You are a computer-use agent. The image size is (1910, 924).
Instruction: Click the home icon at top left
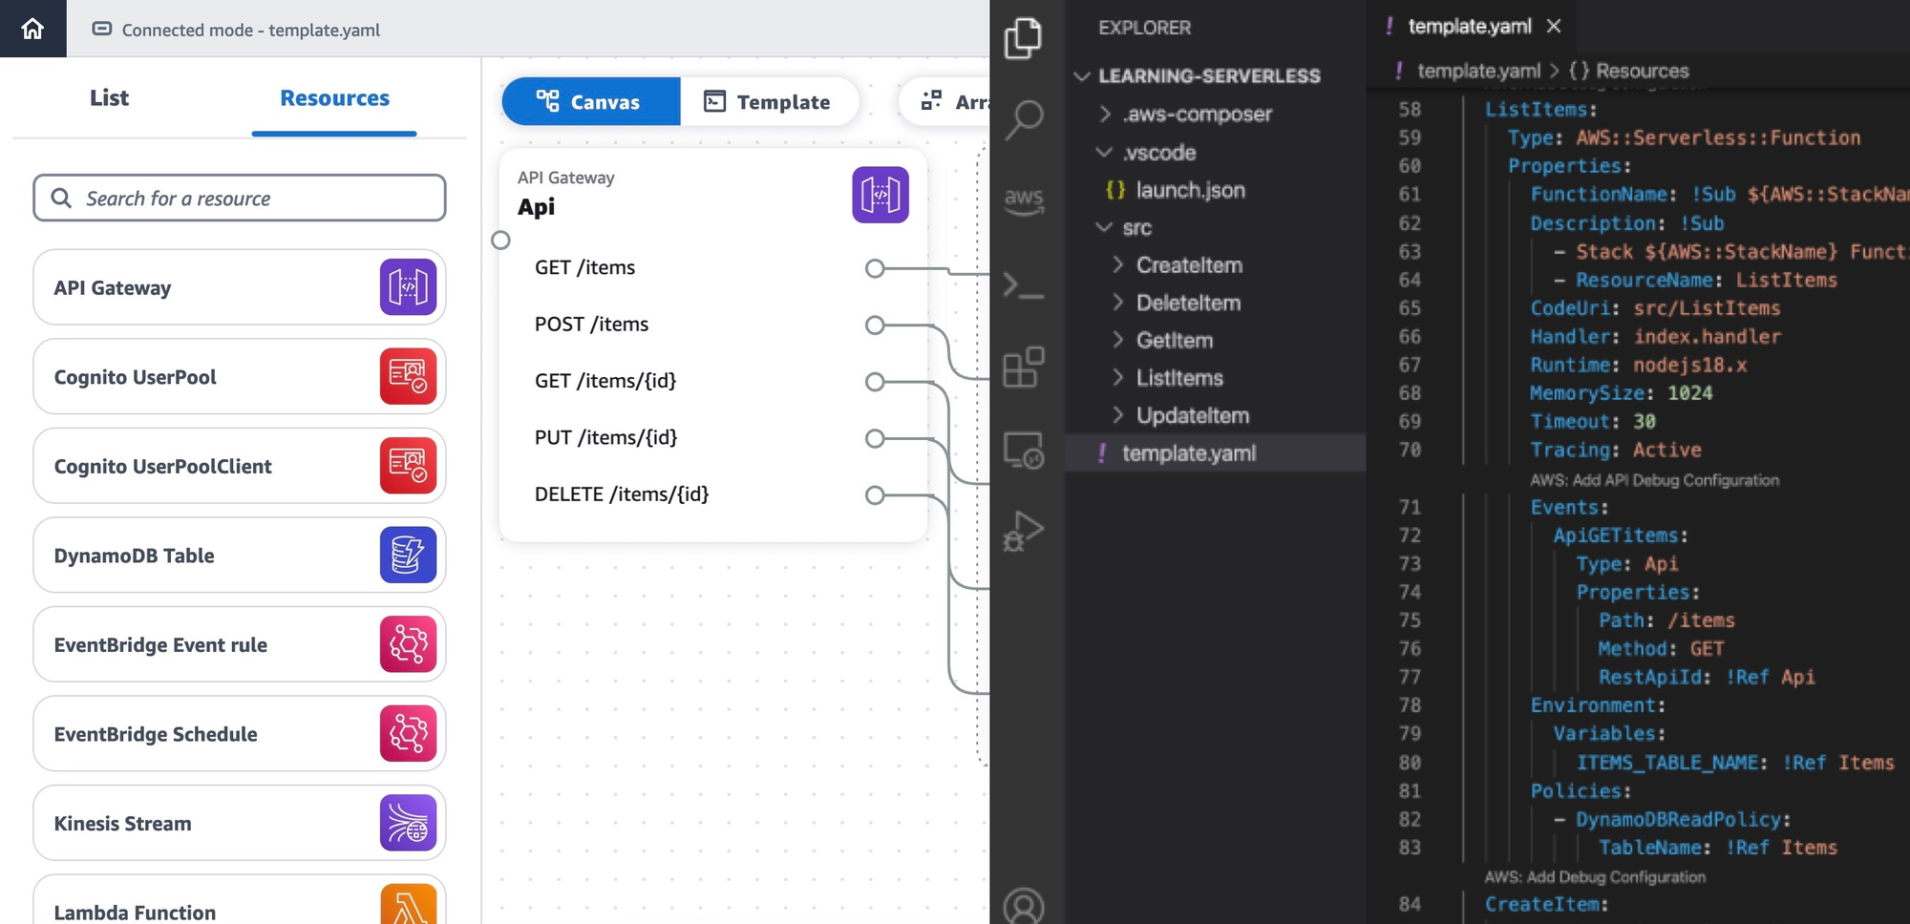tap(32, 29)
